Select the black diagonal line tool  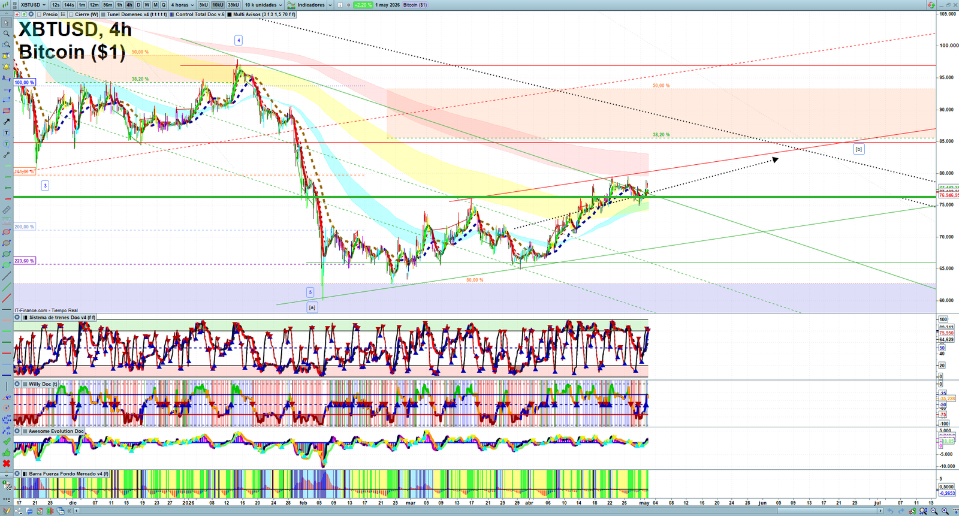(7, 276)
